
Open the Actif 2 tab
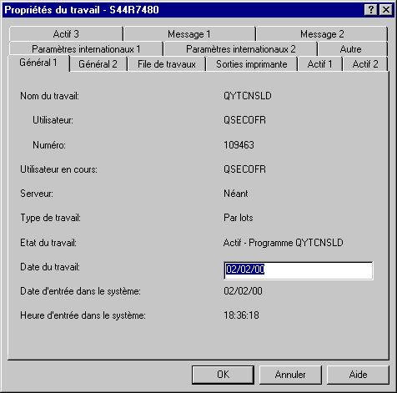(365, 64)
